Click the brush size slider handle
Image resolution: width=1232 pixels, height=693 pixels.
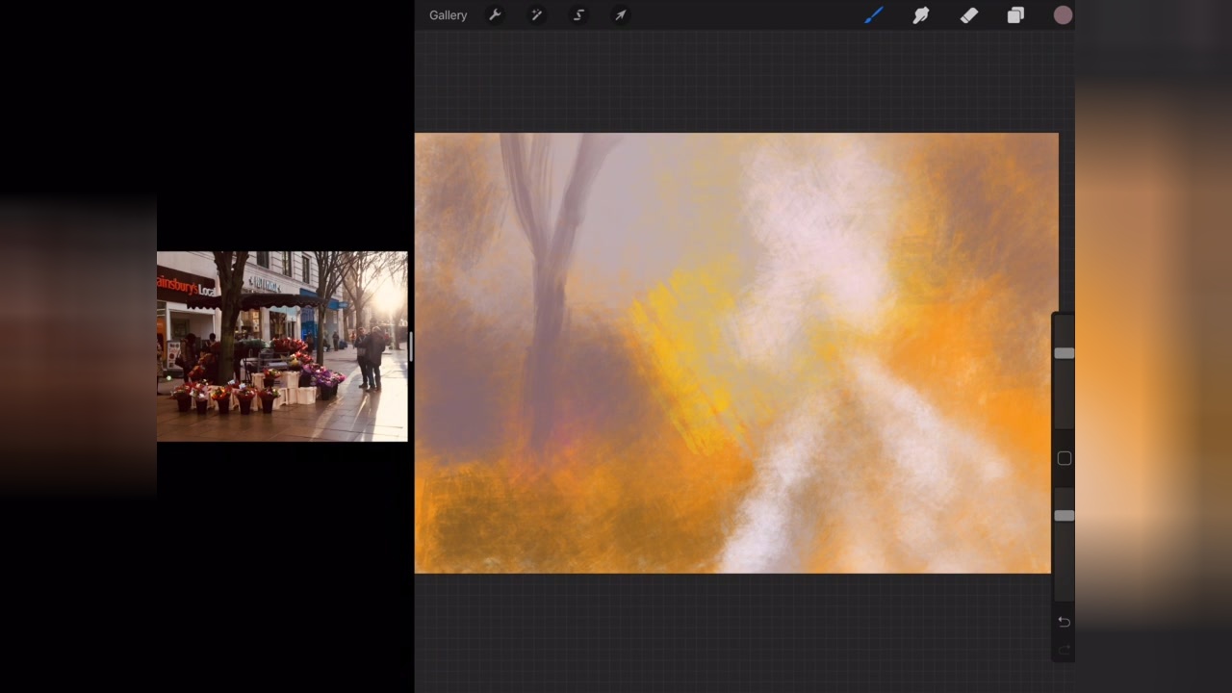(1064, 353)
